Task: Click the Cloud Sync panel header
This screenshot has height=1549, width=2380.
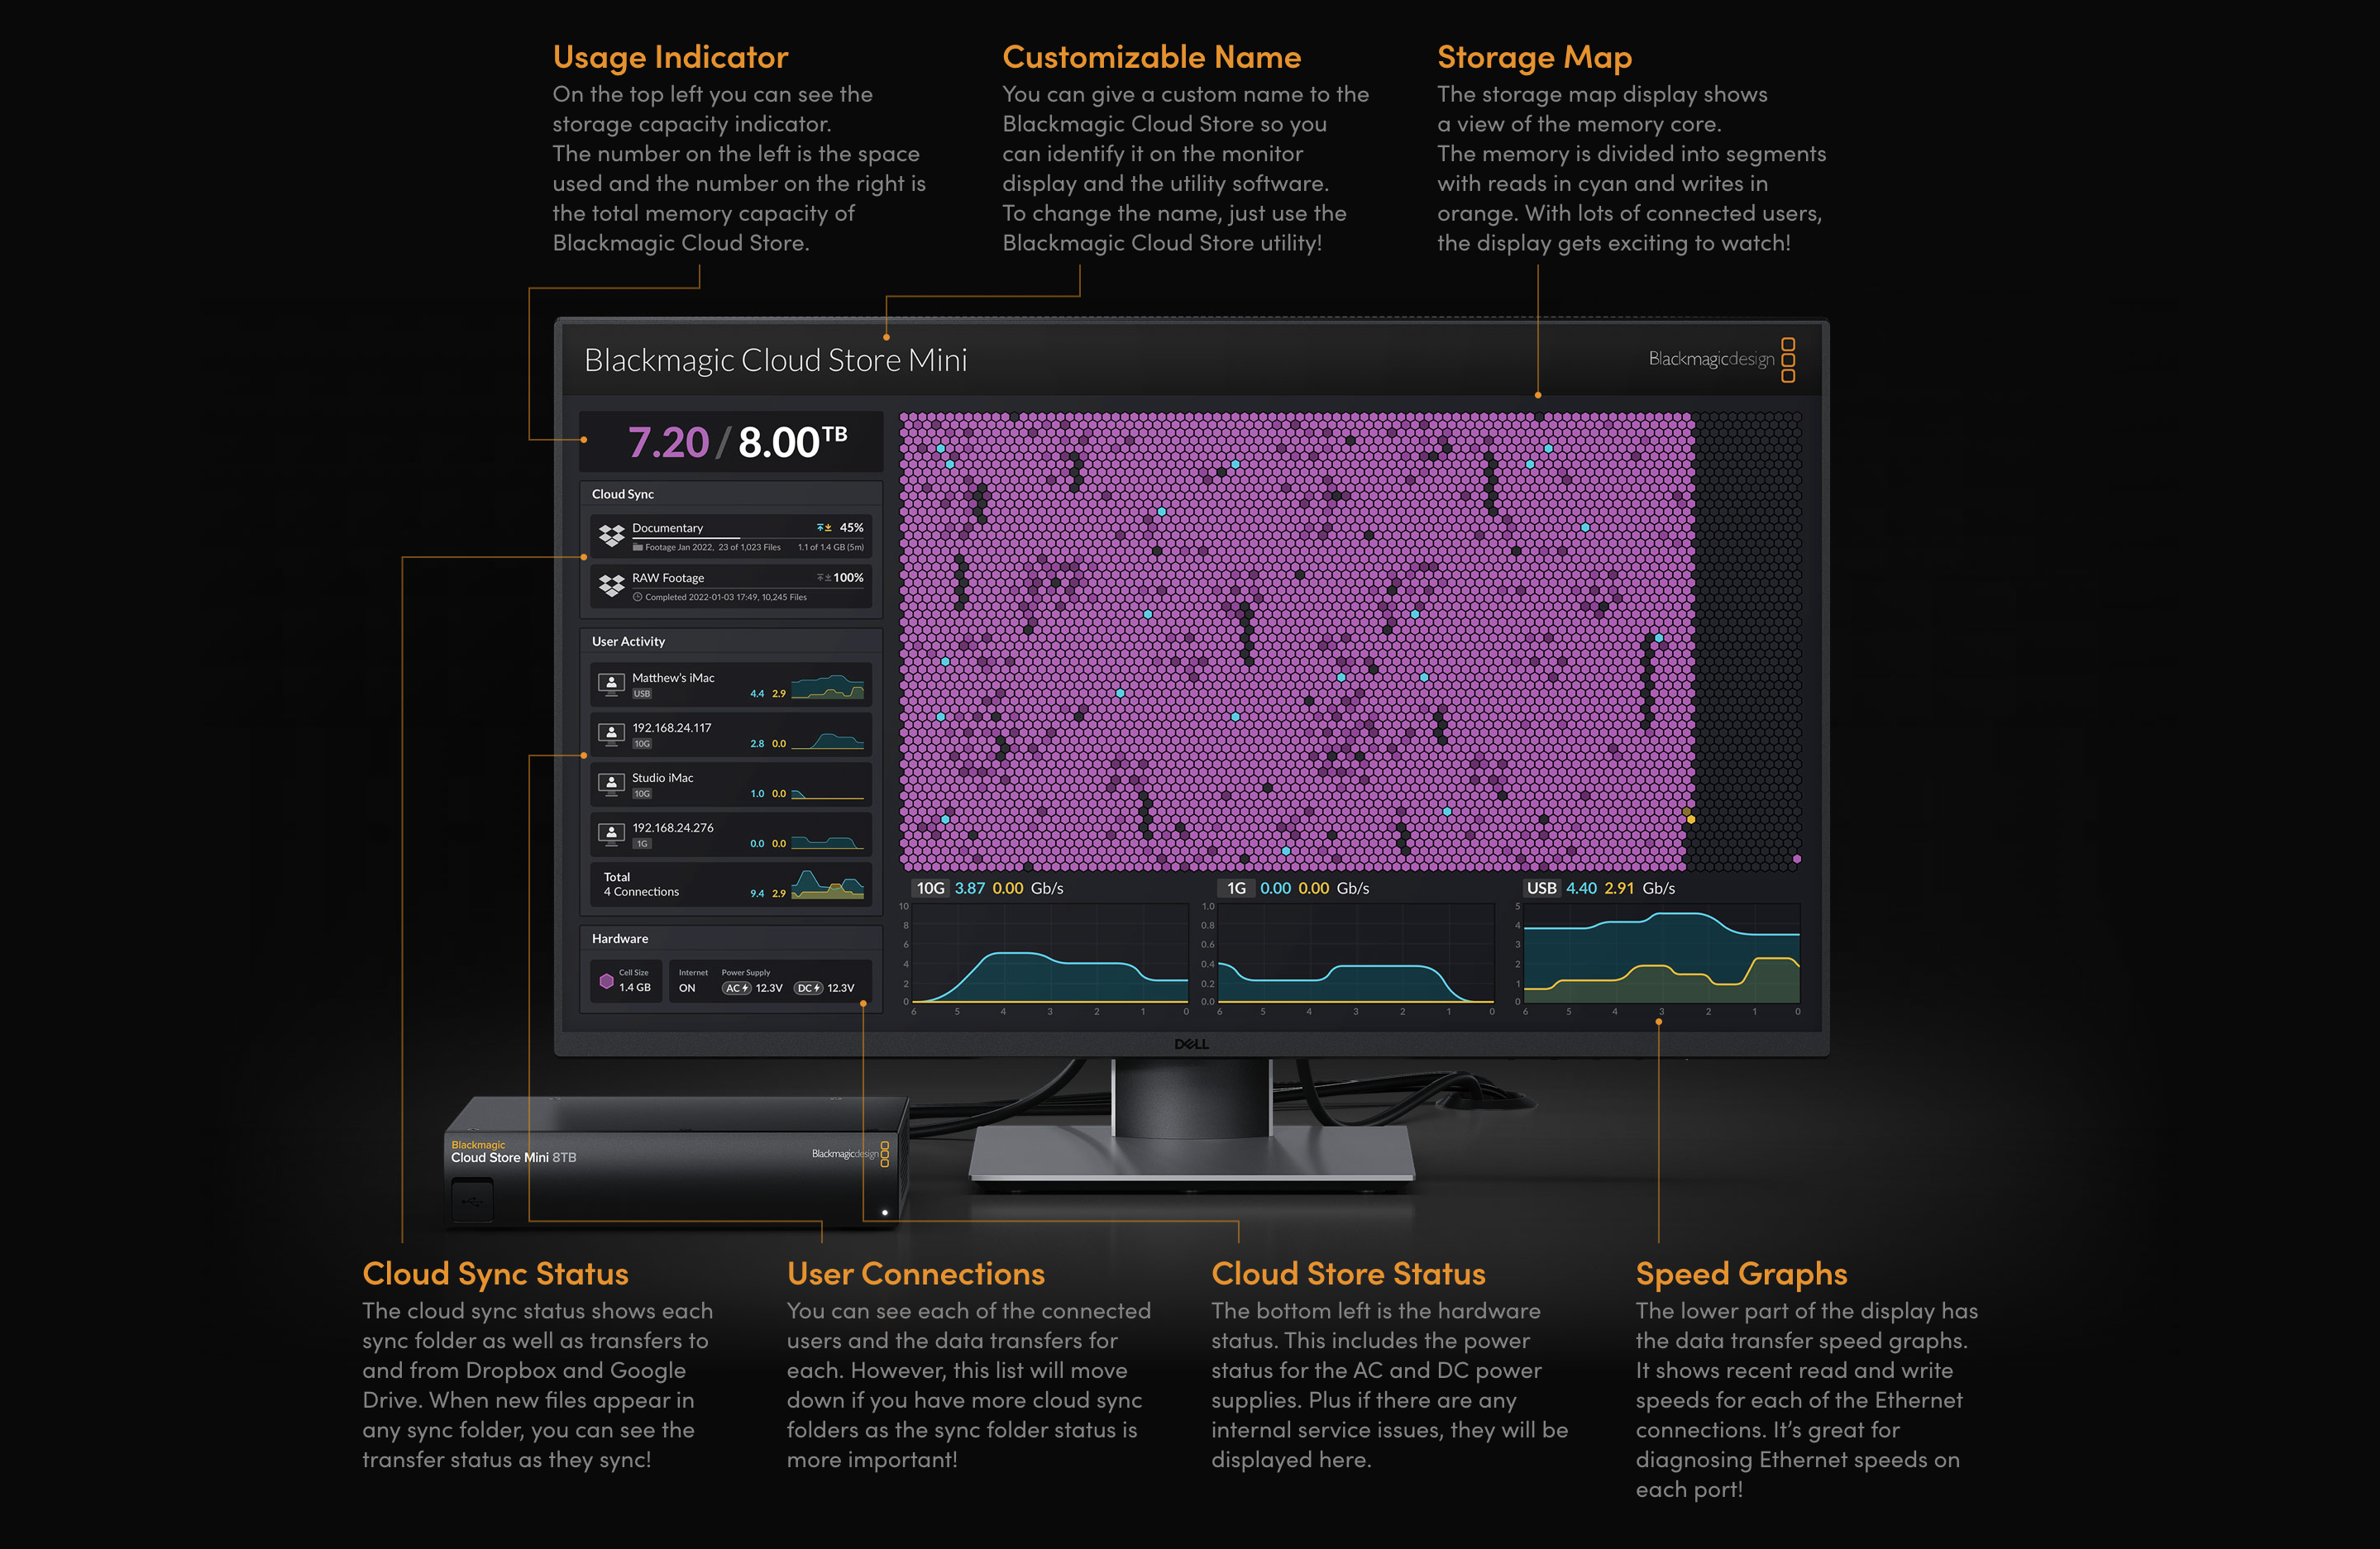Action: point(731,493)
